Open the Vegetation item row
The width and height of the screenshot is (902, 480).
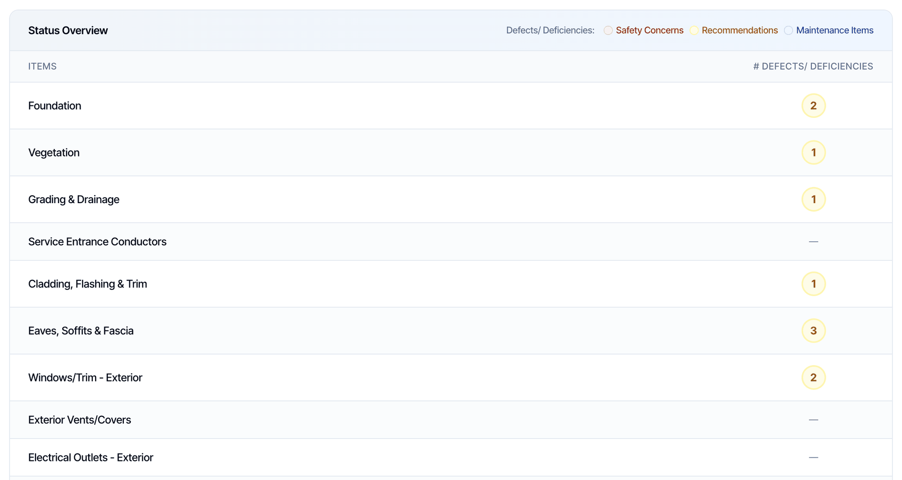click(x=451, y=152)
